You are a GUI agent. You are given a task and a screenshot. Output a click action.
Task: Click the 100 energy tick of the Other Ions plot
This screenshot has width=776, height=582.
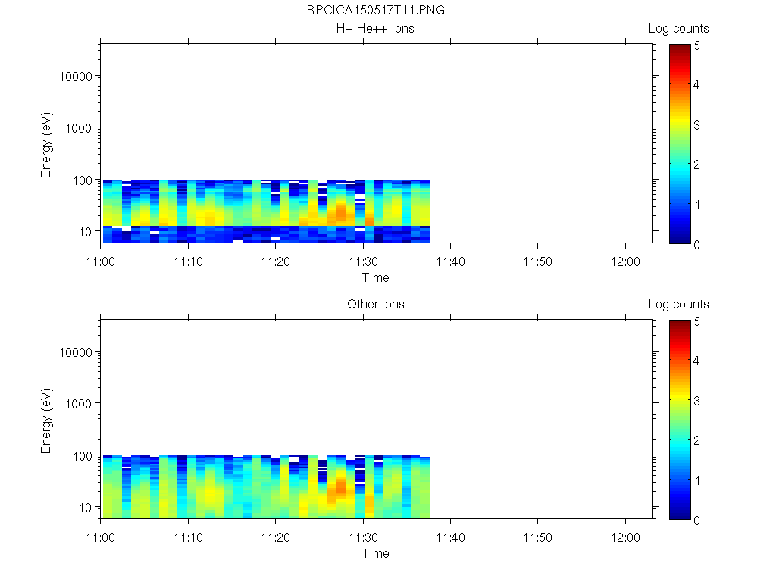tap(83, 456)
